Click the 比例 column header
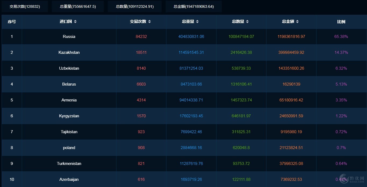Screen dimensions: 367x187 (x=341, y=22)
